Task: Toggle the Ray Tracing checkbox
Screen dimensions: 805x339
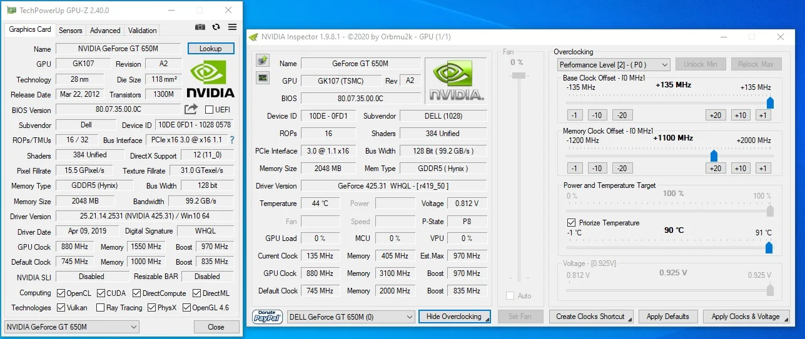Action: (101, 307)
